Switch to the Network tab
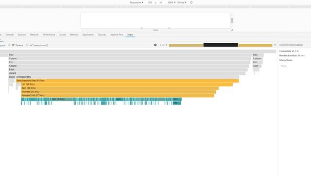This screenshot has width=311, height=175. click(34, 35)
